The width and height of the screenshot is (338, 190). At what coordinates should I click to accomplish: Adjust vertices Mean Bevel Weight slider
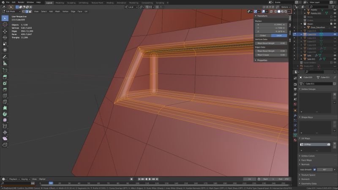271,43
